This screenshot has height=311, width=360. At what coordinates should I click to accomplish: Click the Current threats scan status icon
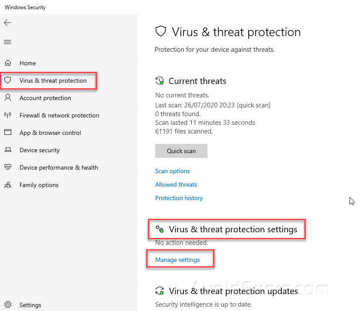(x=160, y=80)
